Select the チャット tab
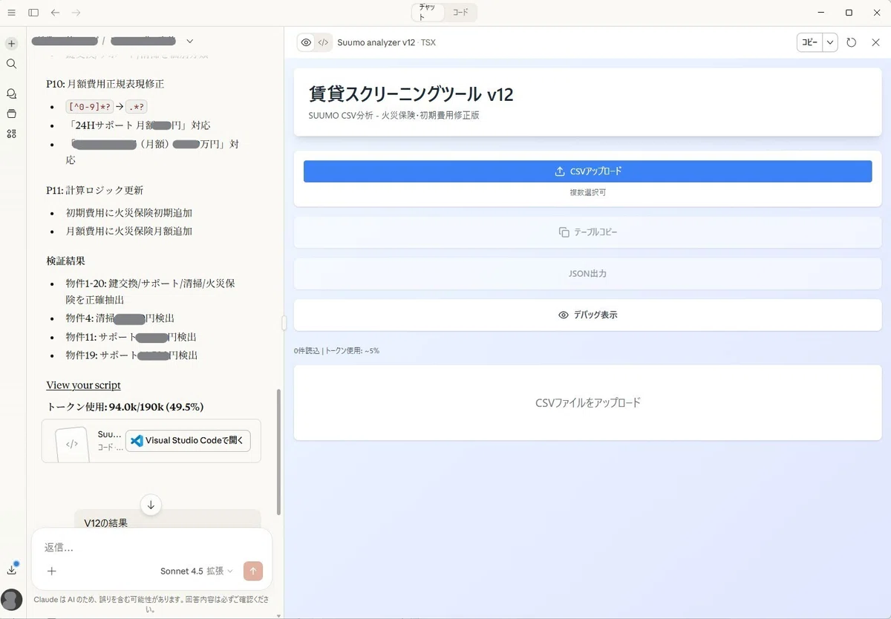Viewport: 891px width, 619px height. point(428,13)
